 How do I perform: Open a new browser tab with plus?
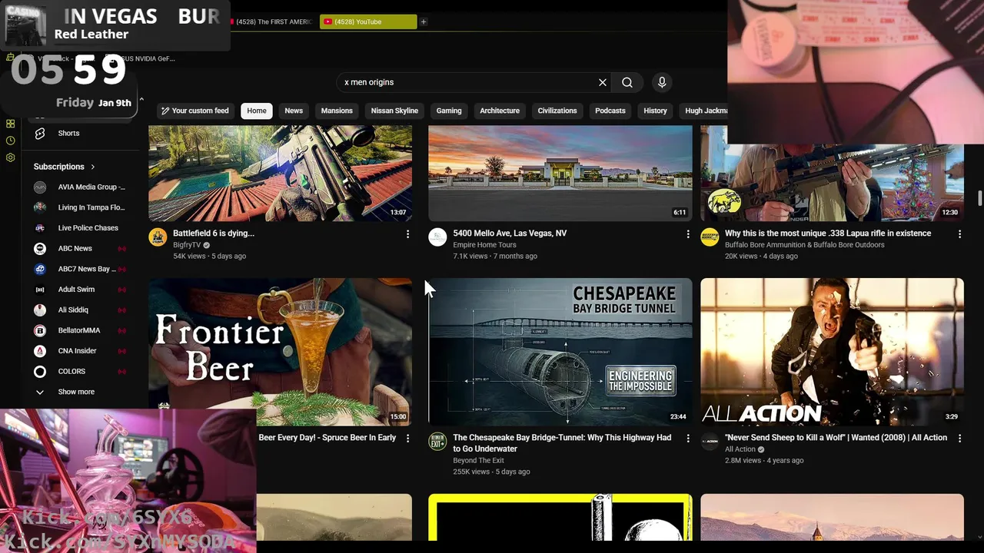click(424, 22)
